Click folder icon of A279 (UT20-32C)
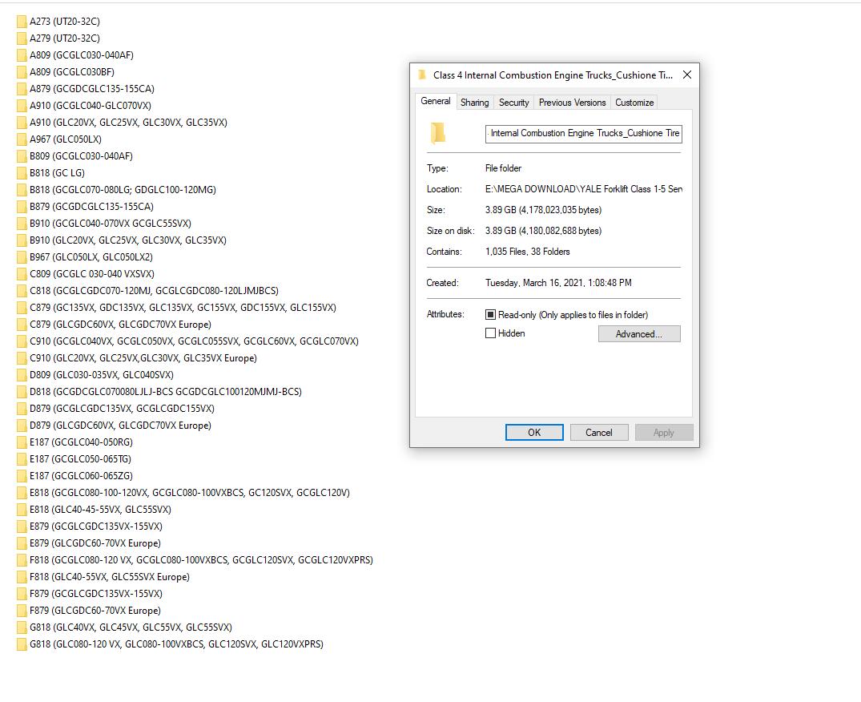Screen dimensions: 861x702 (22, 38)
